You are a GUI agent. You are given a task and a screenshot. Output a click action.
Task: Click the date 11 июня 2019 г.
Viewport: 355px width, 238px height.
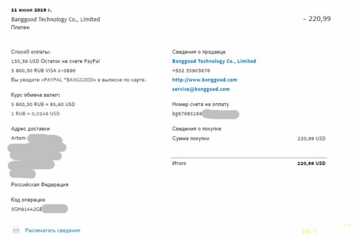coord(31,10)
